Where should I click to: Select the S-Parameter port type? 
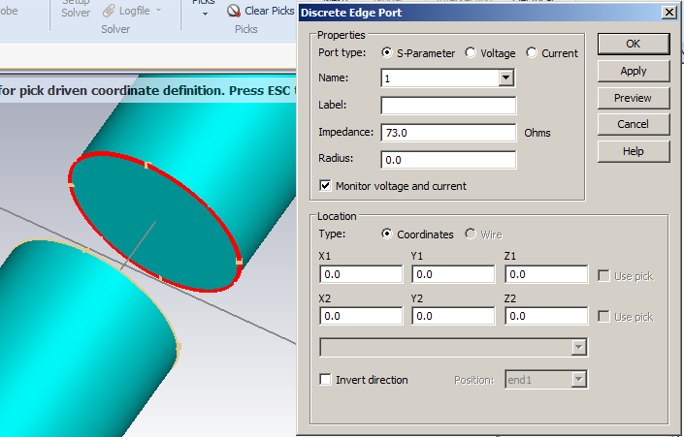(x=388, y=53)
